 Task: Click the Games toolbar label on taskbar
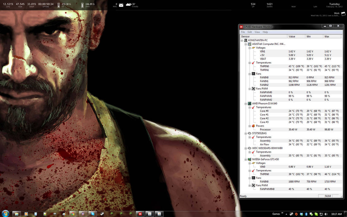276,214
